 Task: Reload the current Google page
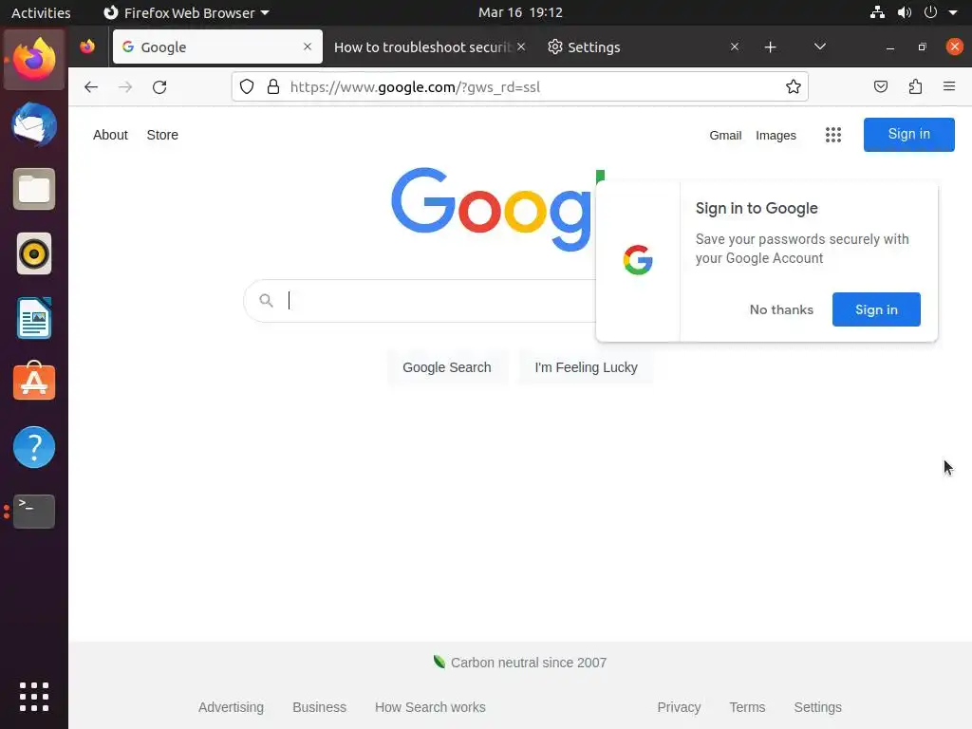point(159,86)
